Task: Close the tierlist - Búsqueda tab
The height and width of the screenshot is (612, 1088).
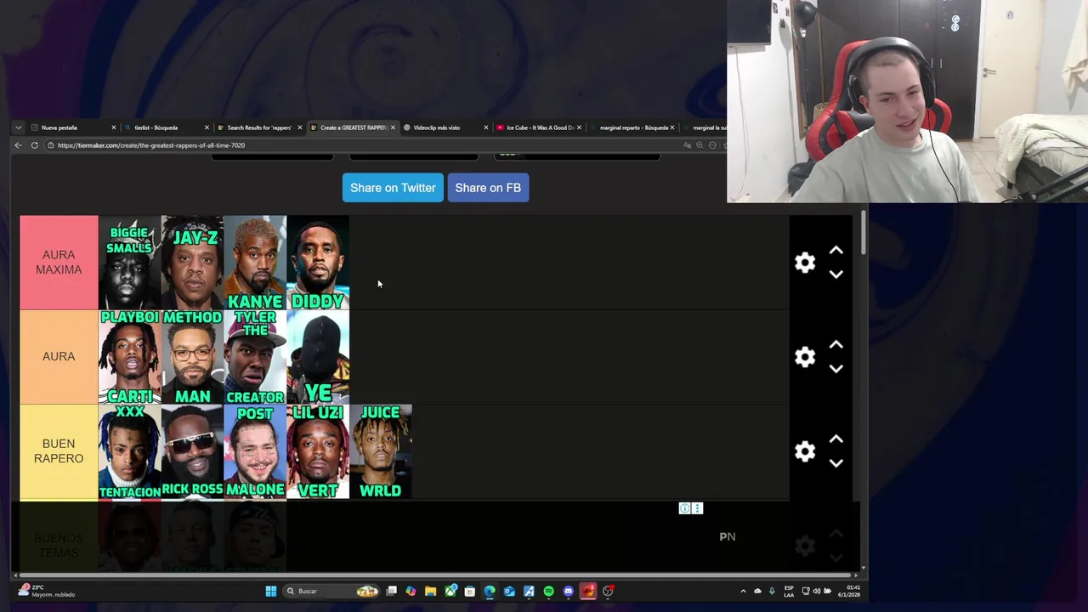Action: point(207,127)
